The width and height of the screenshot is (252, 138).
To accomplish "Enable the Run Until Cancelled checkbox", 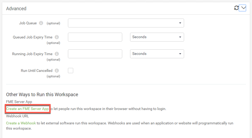I will (x=71, y=71).
